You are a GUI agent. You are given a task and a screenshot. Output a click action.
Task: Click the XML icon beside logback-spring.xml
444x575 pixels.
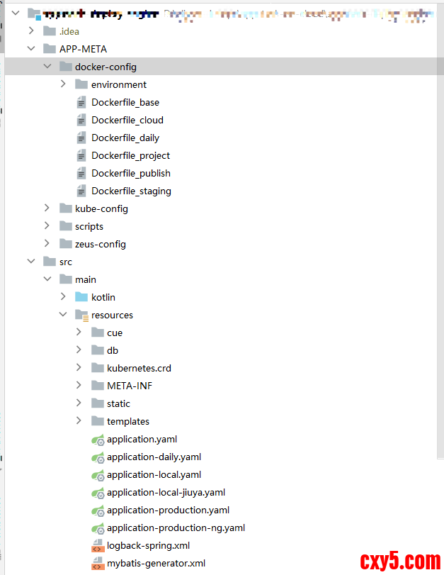(98, 546)
